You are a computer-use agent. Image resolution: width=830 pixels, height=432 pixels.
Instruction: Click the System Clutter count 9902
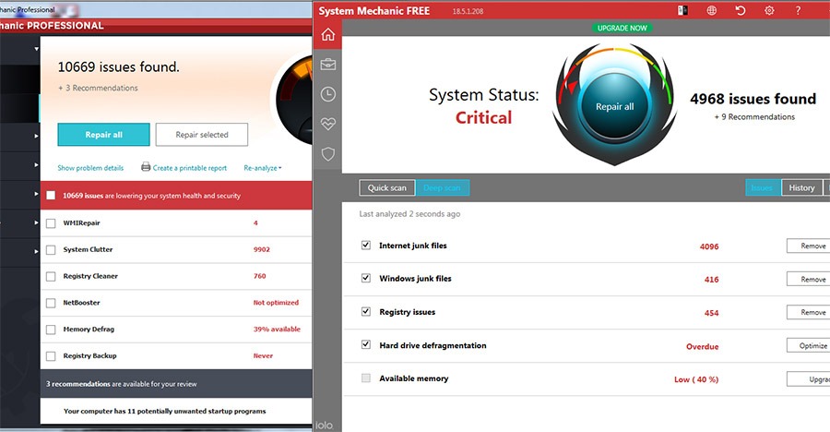(262, 249)
